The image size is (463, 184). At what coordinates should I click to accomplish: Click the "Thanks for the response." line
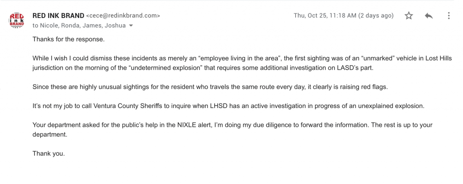pyautogui.click(x=69, y=39)
